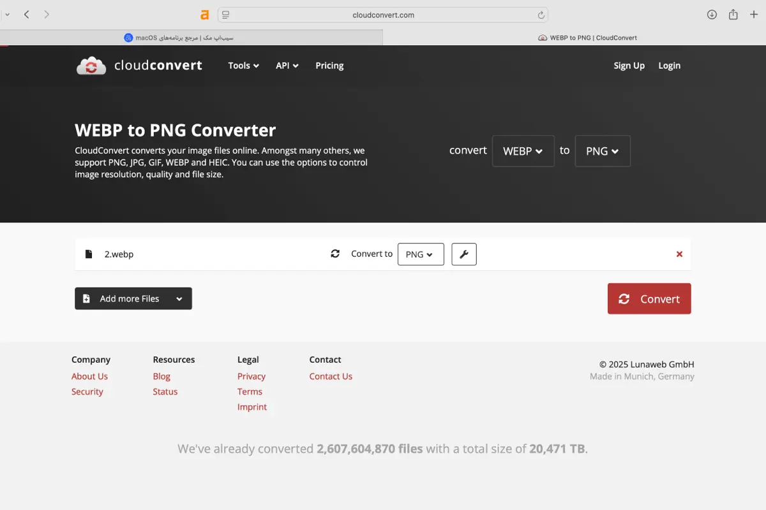Open the Security link
Screen dimensions: 766x510
click(x=87, y=391)
